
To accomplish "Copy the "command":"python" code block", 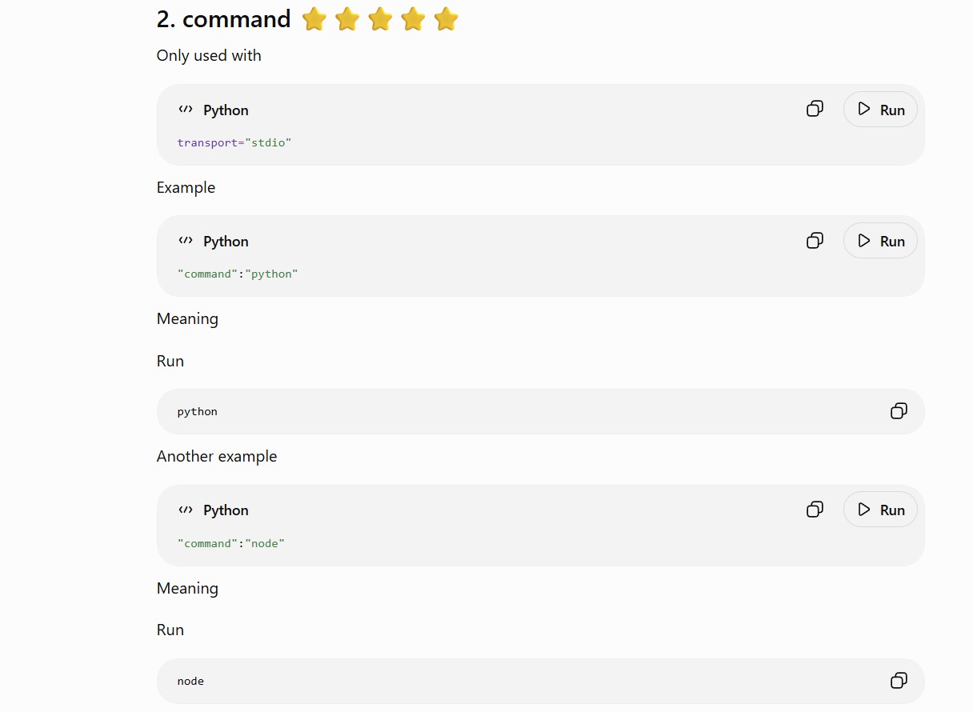I will click(815, 240).
